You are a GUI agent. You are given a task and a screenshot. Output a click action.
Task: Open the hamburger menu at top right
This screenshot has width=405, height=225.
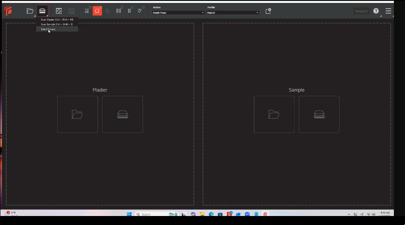(x=388, y=11)
